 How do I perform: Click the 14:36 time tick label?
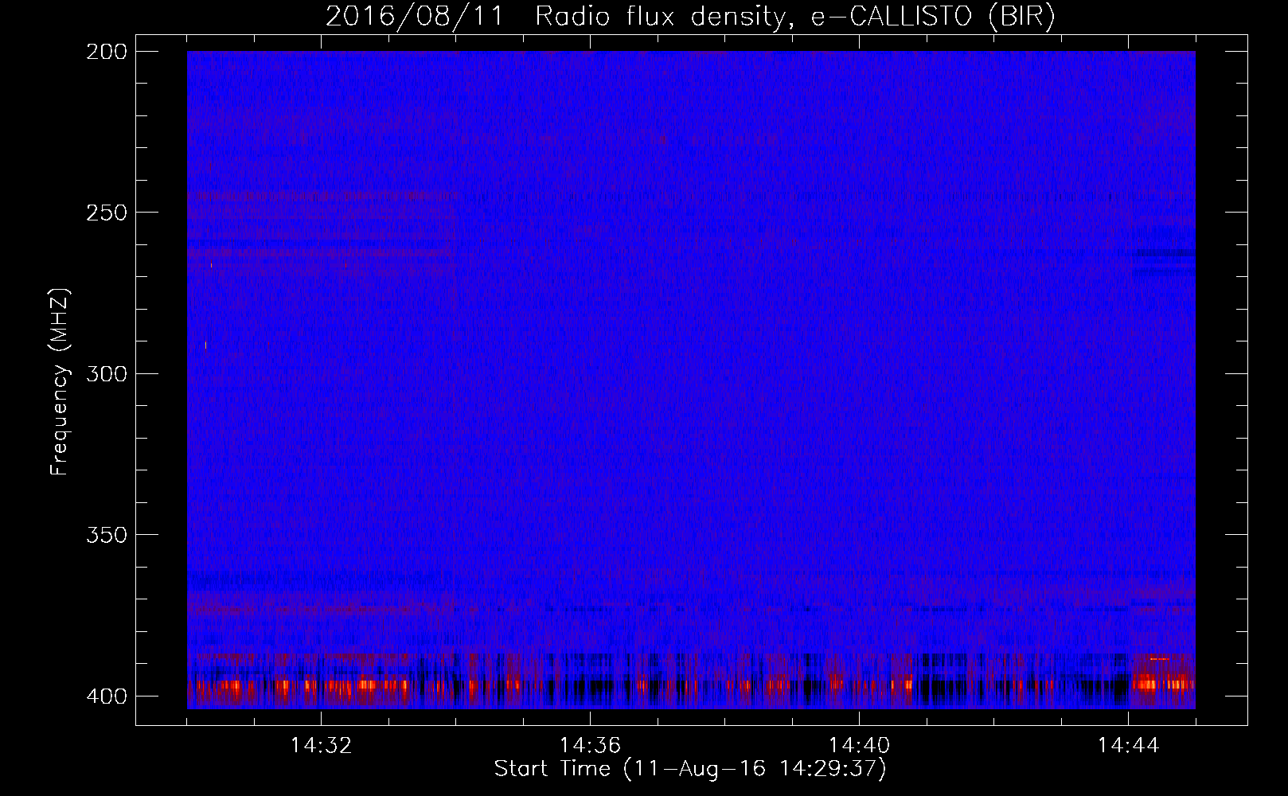pyautogui.click(x=590, y=746)
